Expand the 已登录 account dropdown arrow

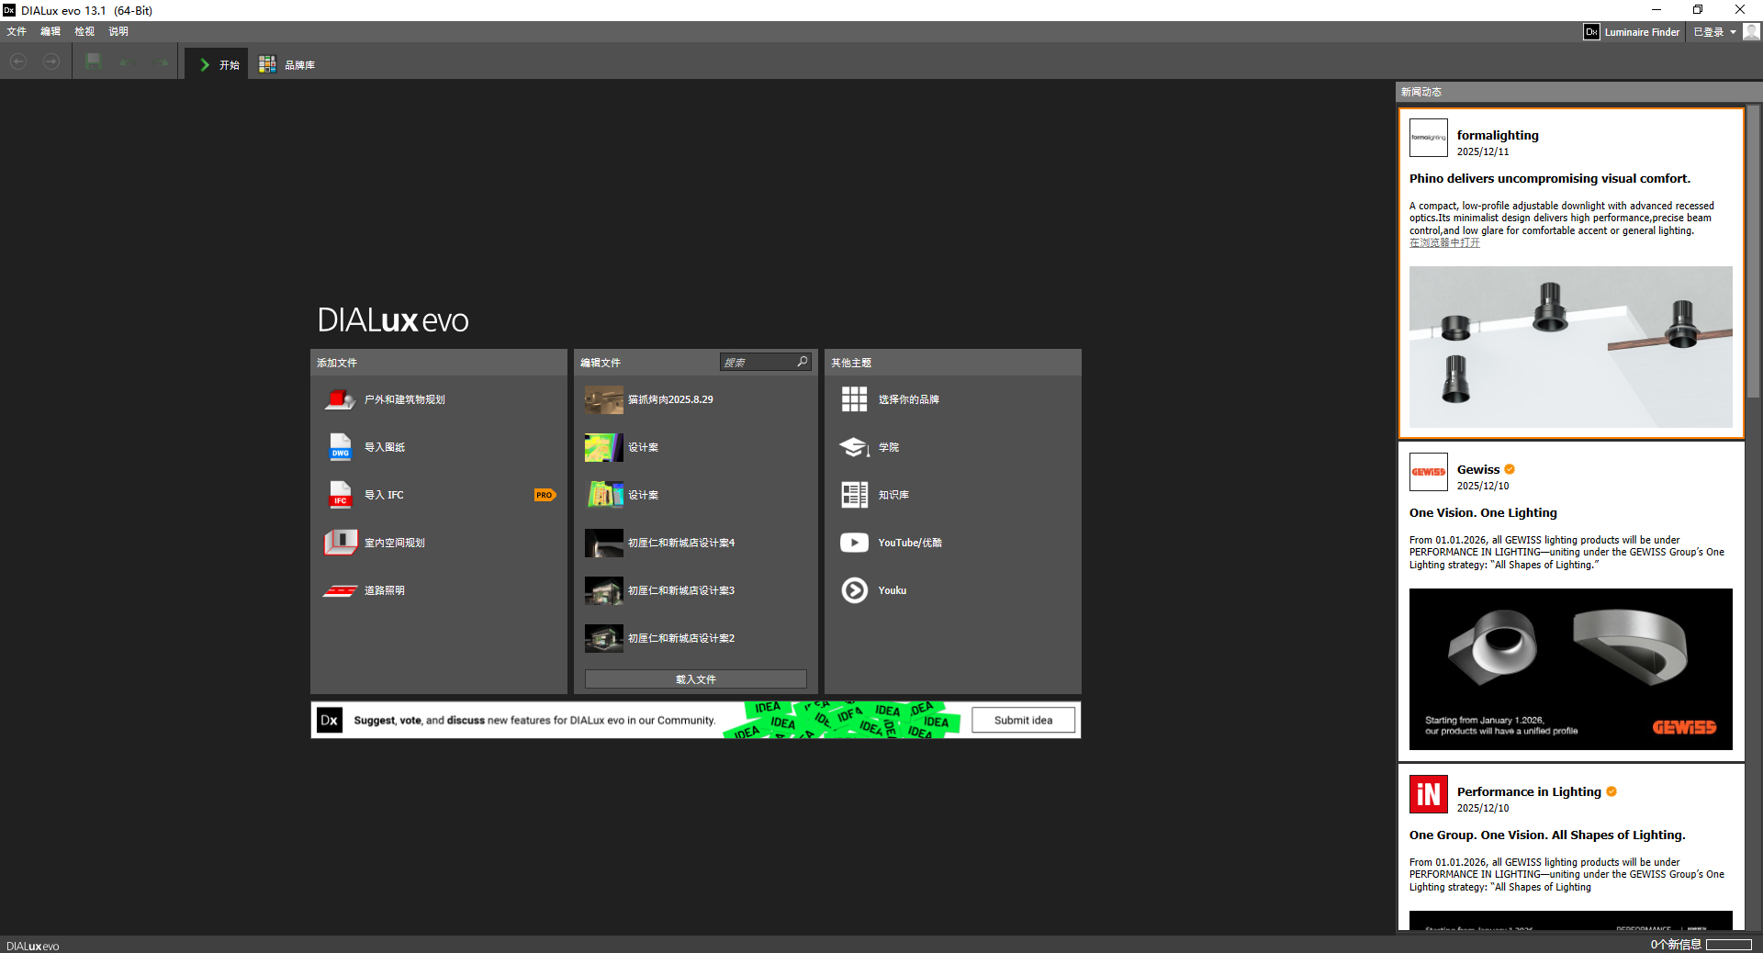click(x=1733, y=32)
